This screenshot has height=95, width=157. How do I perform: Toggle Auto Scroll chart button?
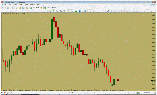point(68,11)
